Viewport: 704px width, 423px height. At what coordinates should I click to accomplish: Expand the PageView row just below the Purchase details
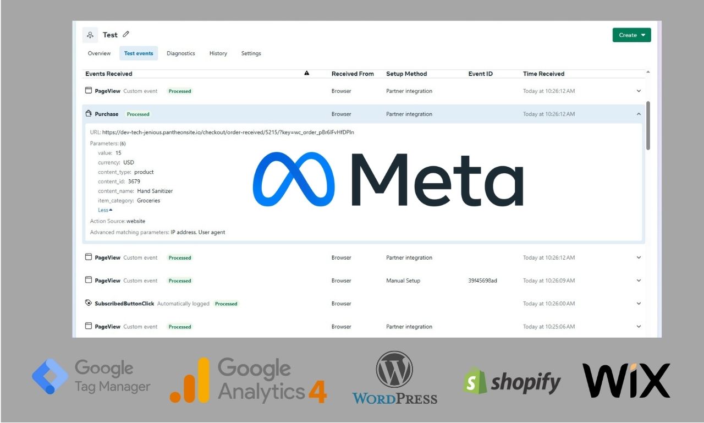point(639,257)
